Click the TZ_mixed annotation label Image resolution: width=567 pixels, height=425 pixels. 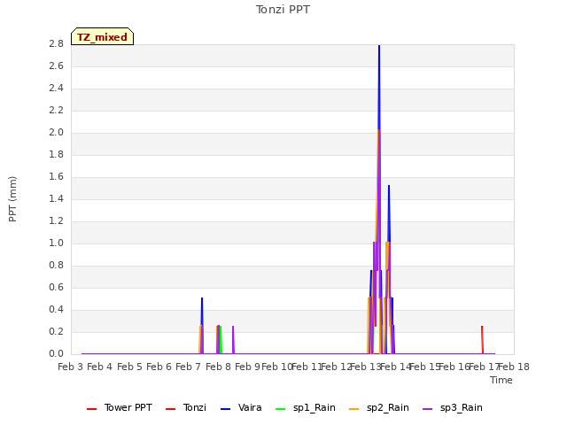click(x=103, y=36)
